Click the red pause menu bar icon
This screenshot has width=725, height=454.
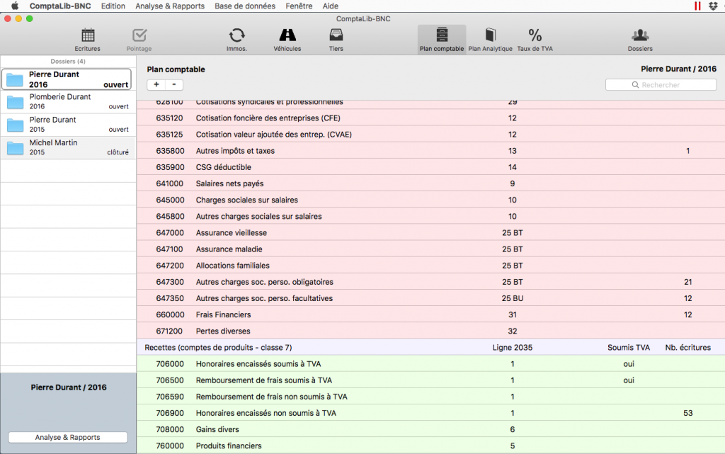(x=697, y=6)
